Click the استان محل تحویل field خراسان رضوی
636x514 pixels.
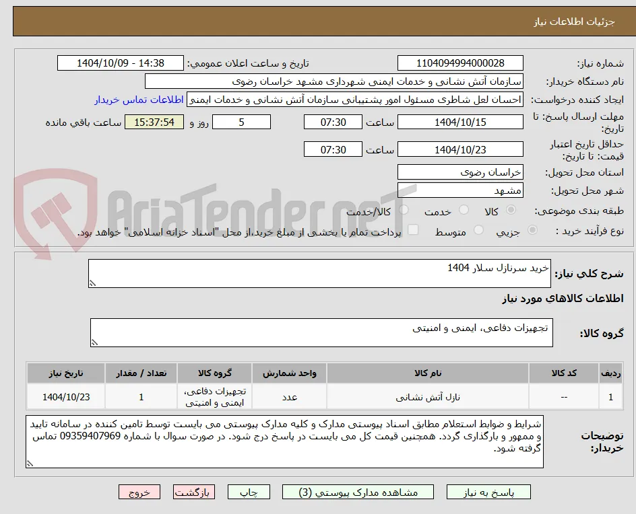[460, 172]
